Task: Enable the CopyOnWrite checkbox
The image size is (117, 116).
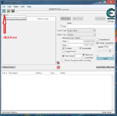Action: pyautogui.click(x=63, y=51)
